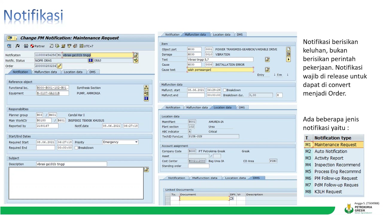
Task: Click the empty Required End date field
Action: point(45,148)
